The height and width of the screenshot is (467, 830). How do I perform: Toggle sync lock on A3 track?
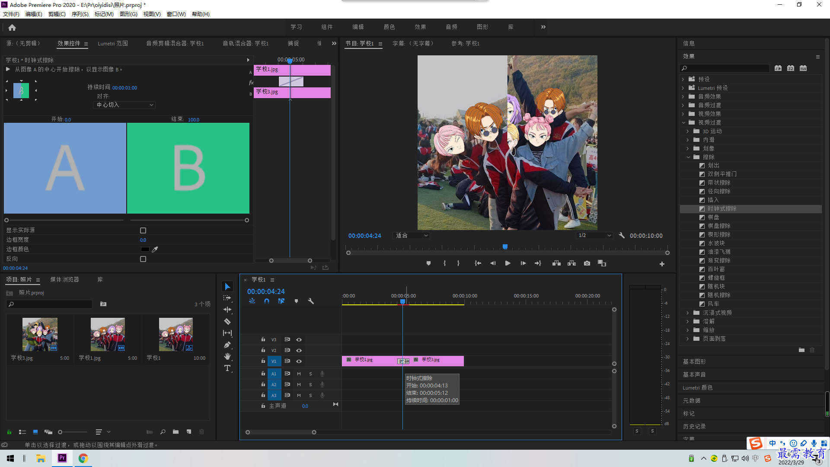point(287,395)
